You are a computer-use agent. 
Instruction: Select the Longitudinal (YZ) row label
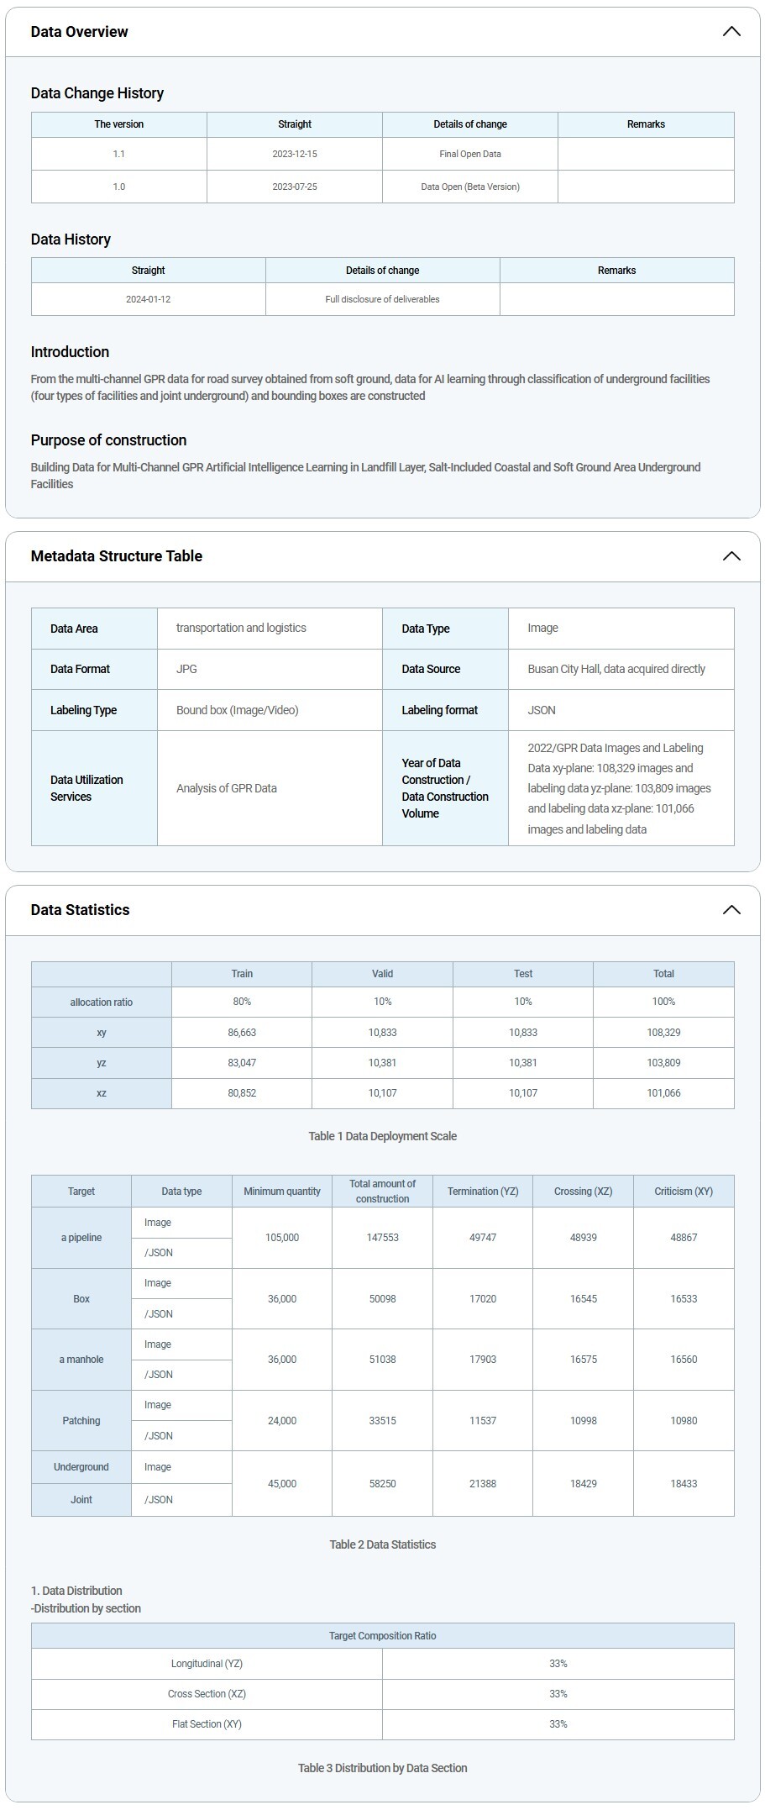tap(207, 1664)
